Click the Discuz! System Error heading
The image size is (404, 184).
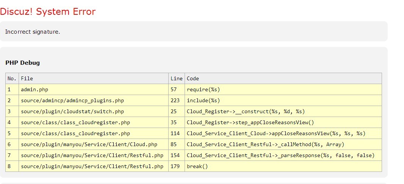coord(48,12)
